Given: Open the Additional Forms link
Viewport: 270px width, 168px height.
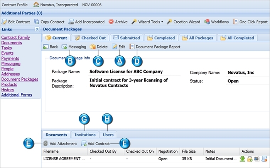Looking at the screenshot, I should point(17,95).
